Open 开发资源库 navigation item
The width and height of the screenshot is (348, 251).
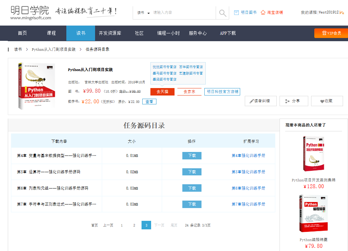(x=110, y=33)
